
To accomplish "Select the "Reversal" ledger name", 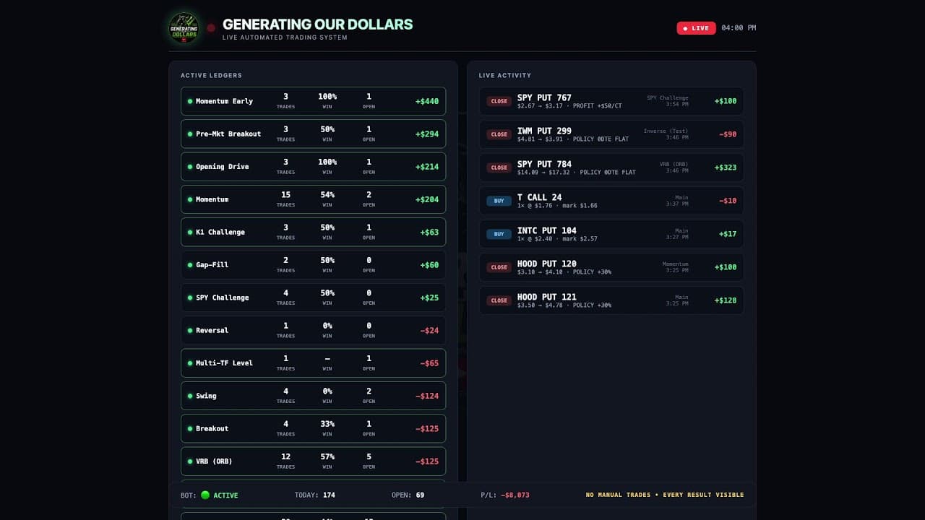I will (x=212, y=330).
